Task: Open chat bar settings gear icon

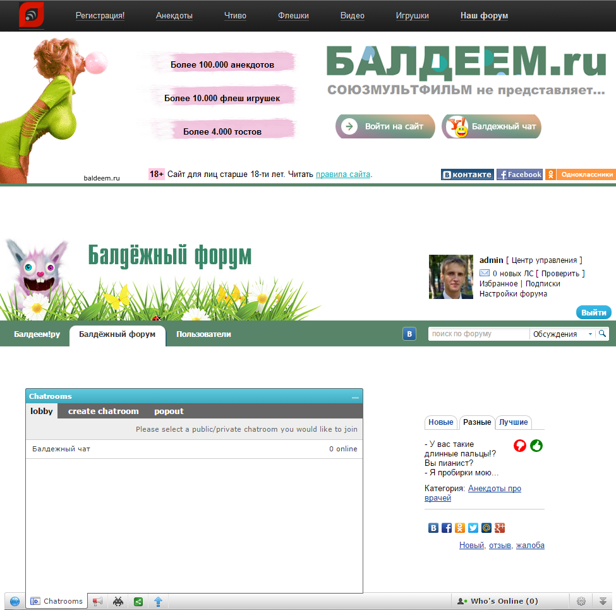Action: [x=581, y=601]
